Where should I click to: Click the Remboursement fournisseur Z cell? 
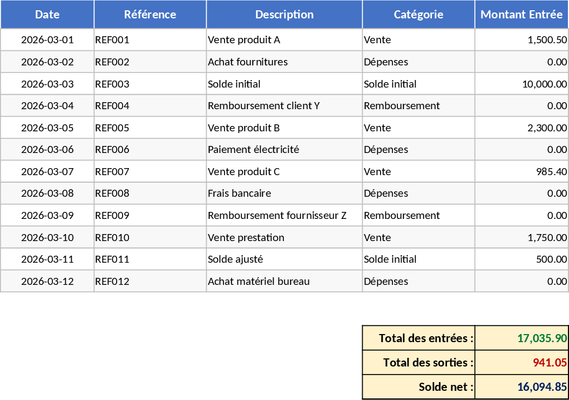pyautogui.click(x=284, y=216)
